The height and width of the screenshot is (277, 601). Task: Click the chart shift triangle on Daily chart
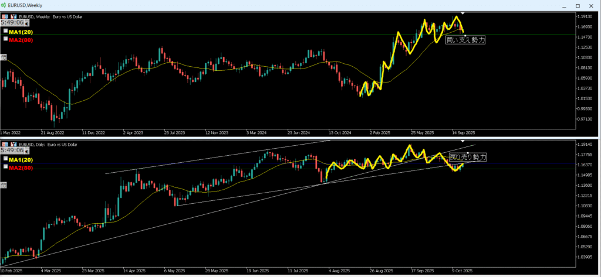462,141
